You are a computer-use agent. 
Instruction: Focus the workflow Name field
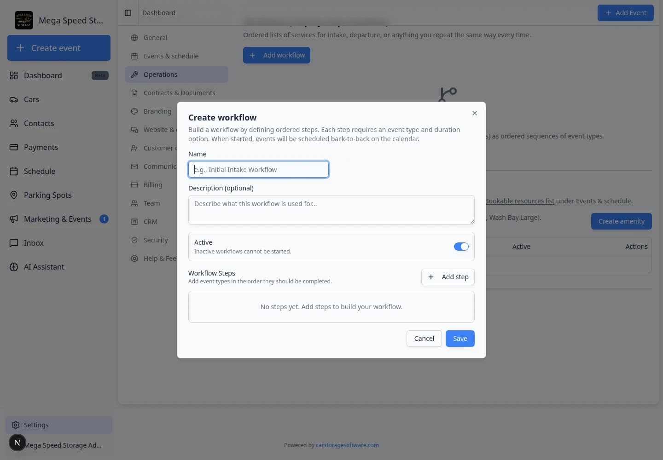tap(258, 169)
